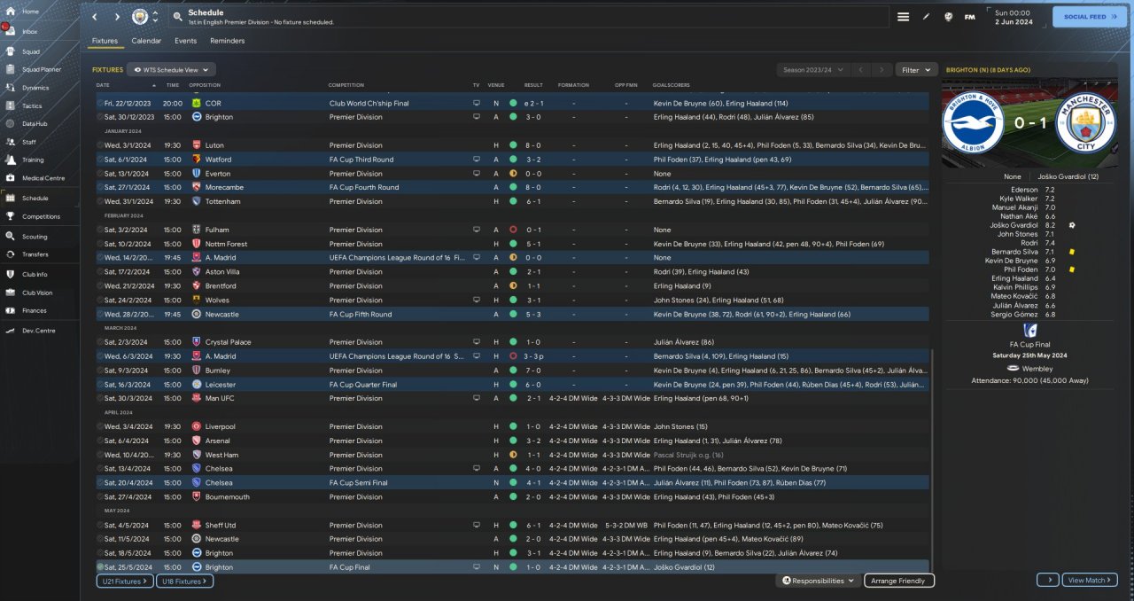Select the row circle for 25/5/2024 Brighton fixture
Viewport: 1134px width, 601px height.
click(x=100, y=566)
